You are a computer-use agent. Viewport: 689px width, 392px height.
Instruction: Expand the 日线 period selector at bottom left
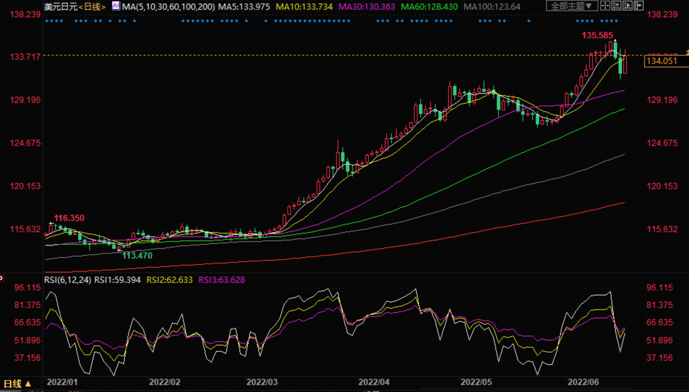click(x=17, y=384)
